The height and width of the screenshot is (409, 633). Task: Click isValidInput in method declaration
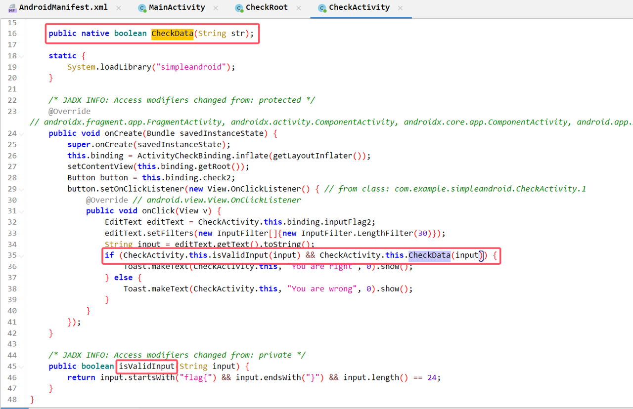pos(147,367)
